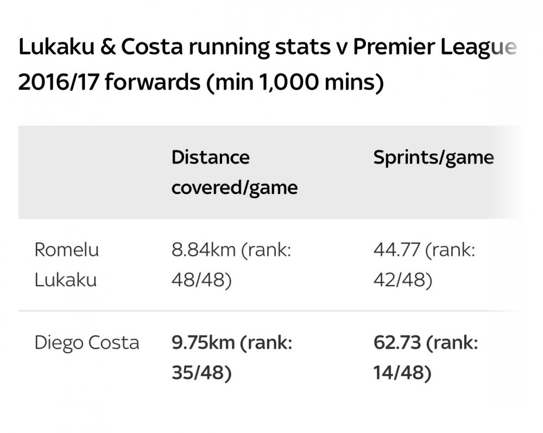The height and width of the screenshot is (433, 543).
Task: Select the 'Distance covered/game' column header
Action: click(235, 173)
